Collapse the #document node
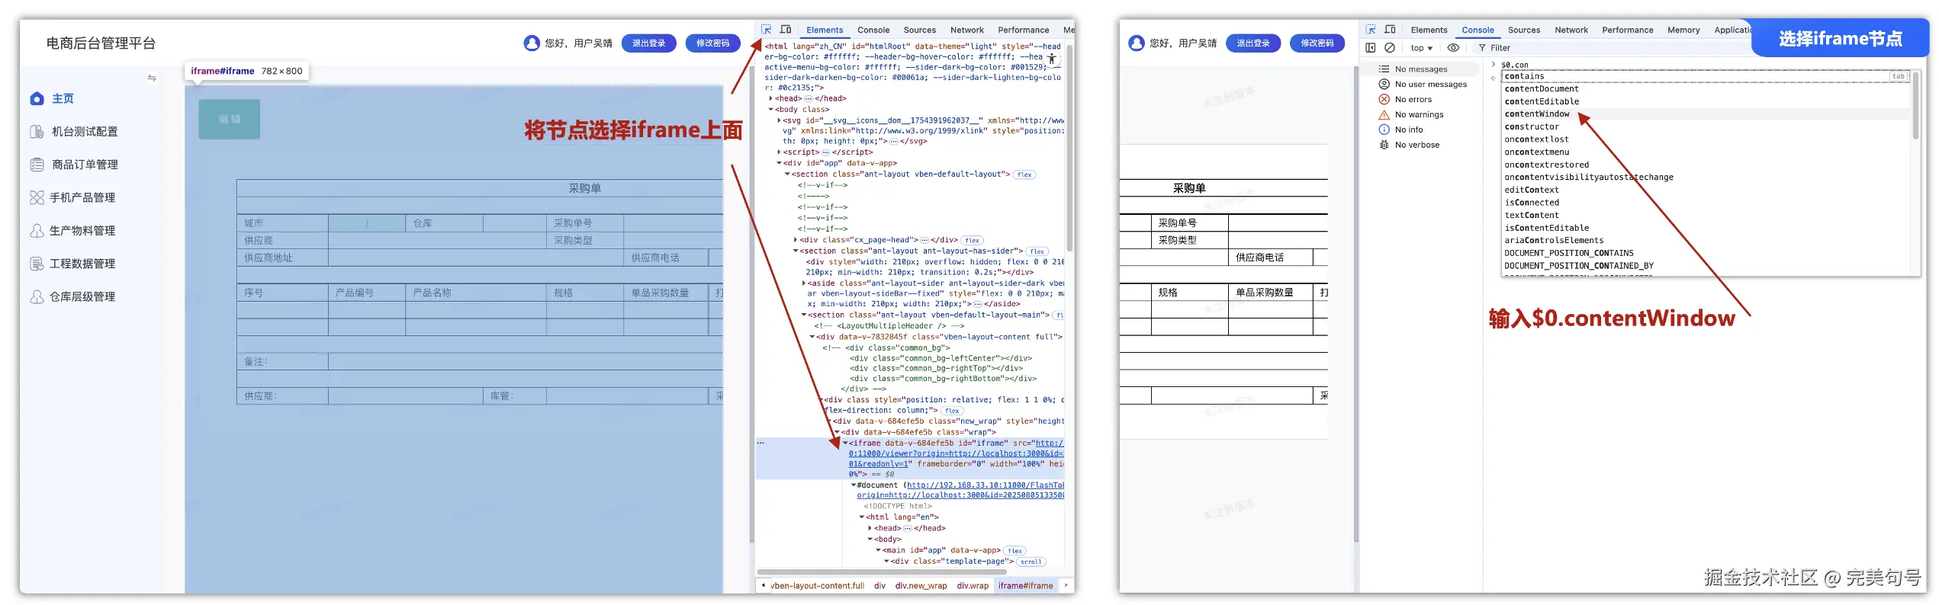 tap(854, 485)
